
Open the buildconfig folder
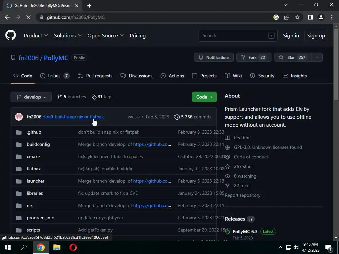point(38,144)
